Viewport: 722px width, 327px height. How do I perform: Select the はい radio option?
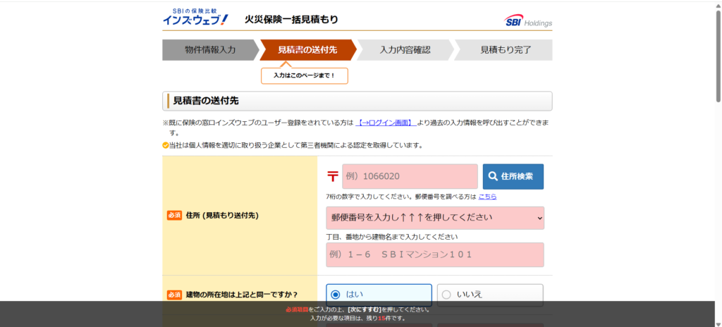click(336, 295)
